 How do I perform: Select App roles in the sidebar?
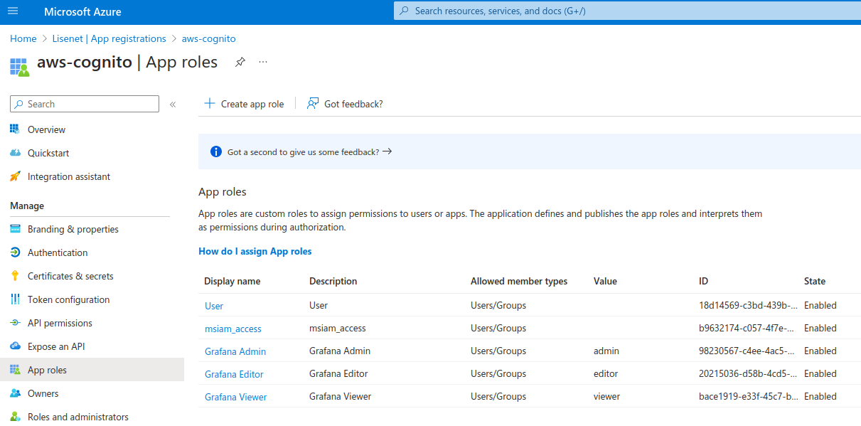(92, 370)
